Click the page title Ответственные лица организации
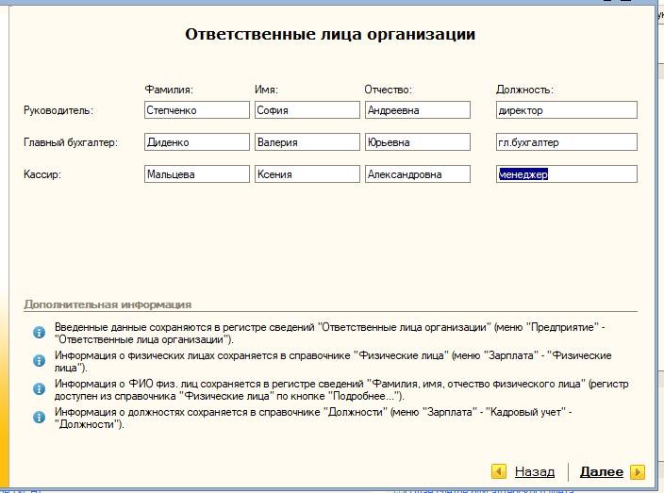This screenshot has width=664, height=493. click(330, 34)
